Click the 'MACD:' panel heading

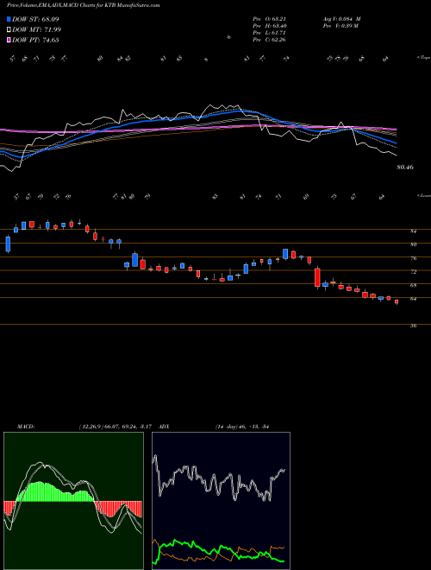26,427
